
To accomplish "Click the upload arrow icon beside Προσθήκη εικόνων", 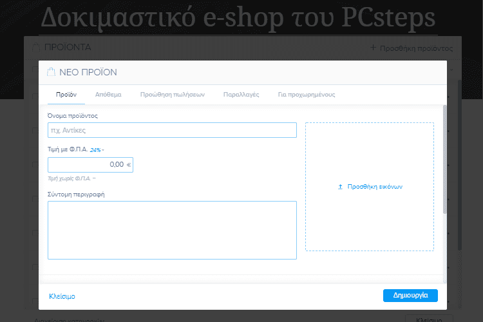I will (341, 187).
